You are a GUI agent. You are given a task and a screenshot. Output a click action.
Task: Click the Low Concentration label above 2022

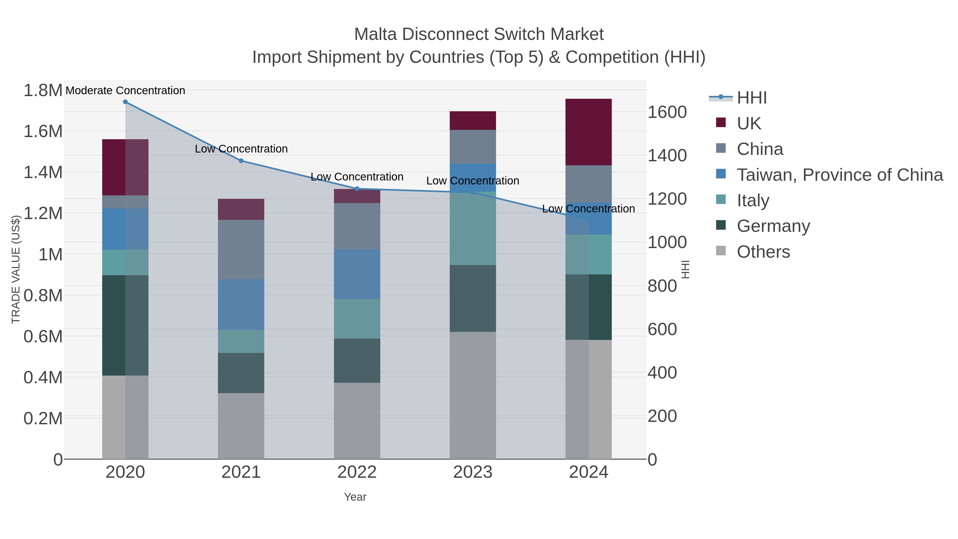[357, 177]
